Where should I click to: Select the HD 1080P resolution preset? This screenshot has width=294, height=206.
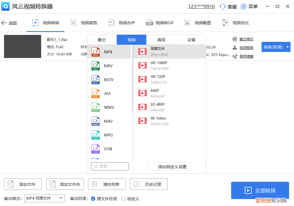(158, 65)
